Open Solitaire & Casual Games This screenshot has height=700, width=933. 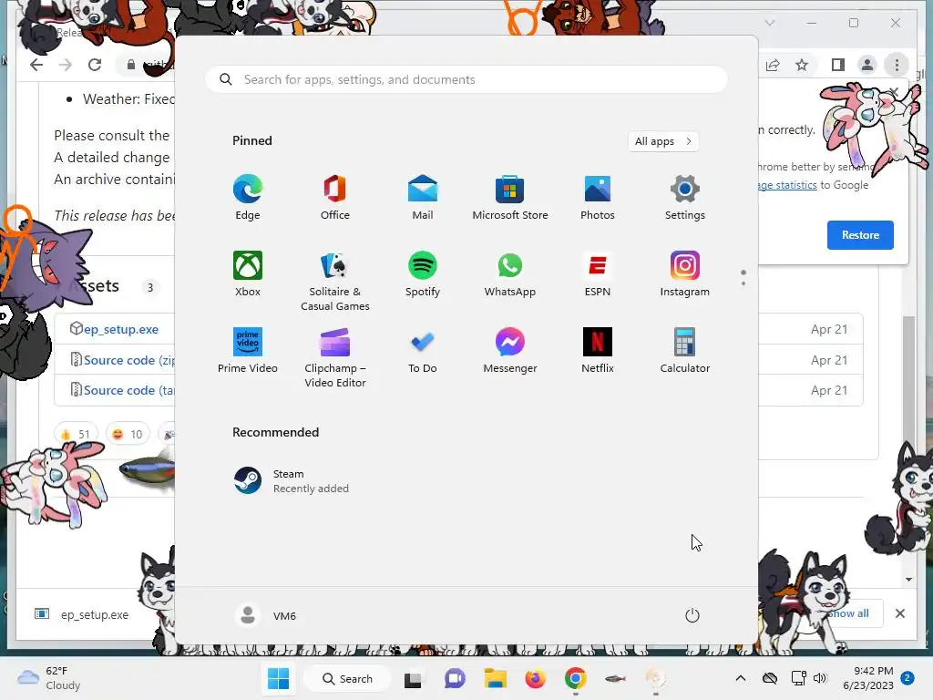(335, 281)
